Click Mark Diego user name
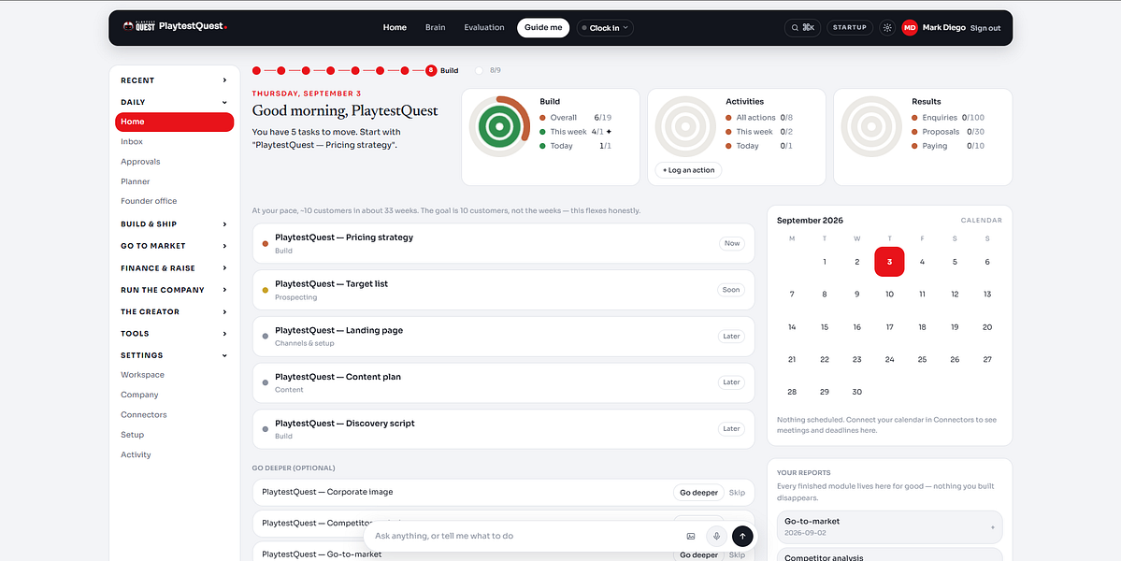Viewport: 1121px width, 561px height. 943,28
